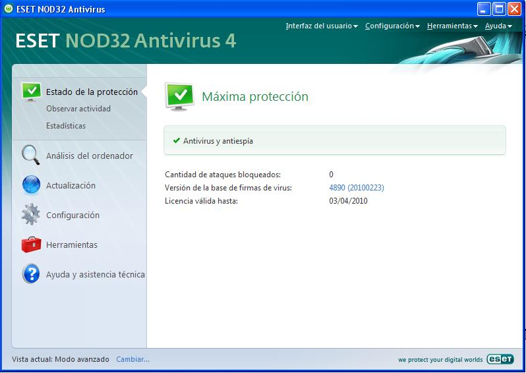The image size is (526, 373).
Task: Open the Herramientas dropdown in top bar
Action: (x=452, y=26)
